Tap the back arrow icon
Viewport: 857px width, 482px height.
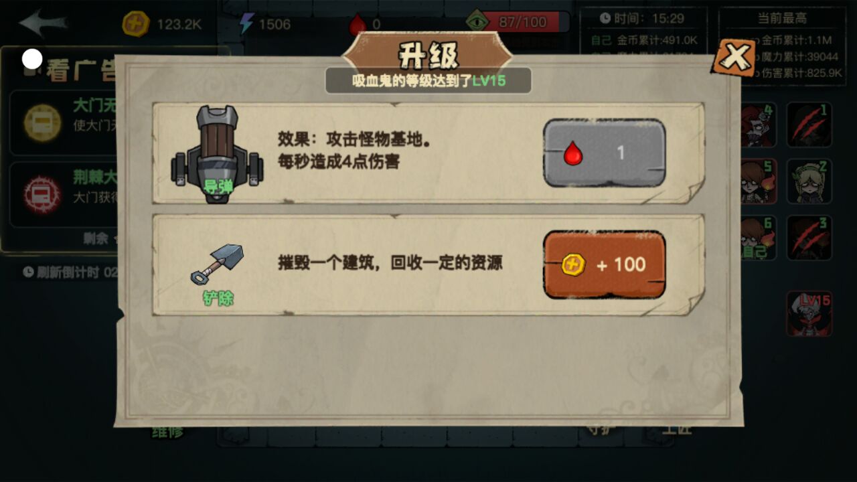pyautogui.click(x=43, y=23)
